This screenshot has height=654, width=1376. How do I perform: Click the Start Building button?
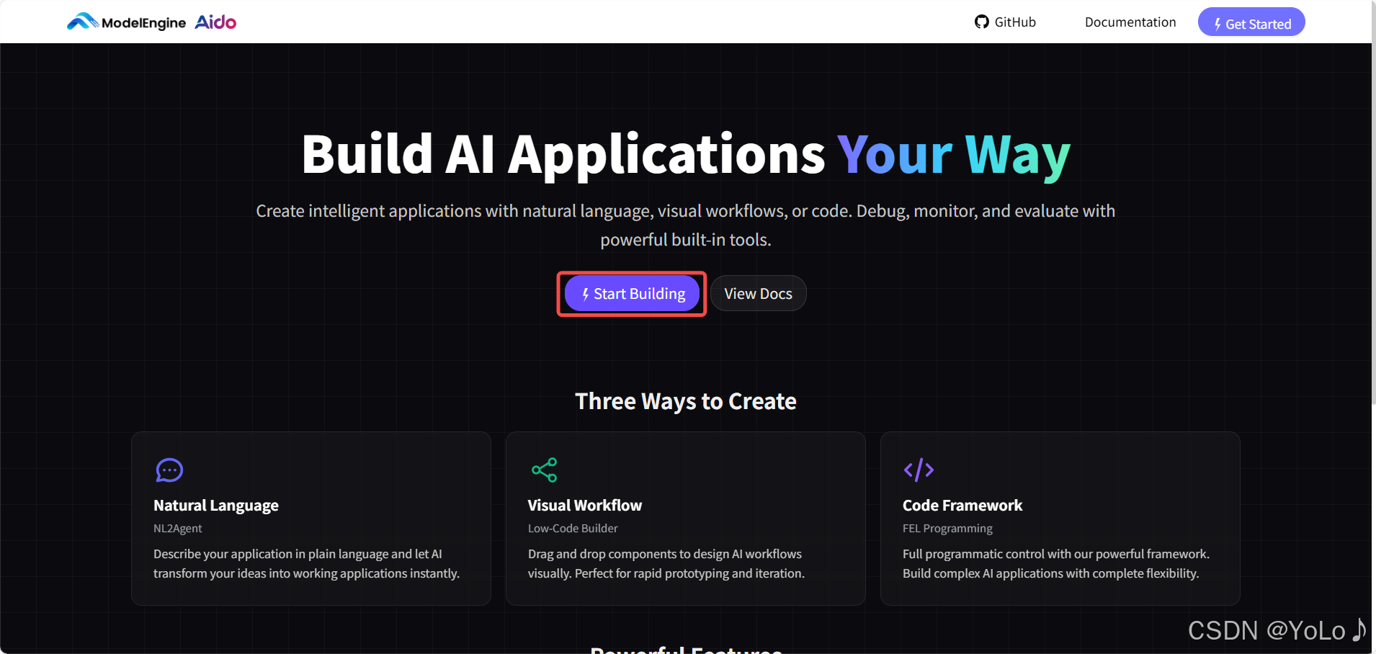point(633,294)
